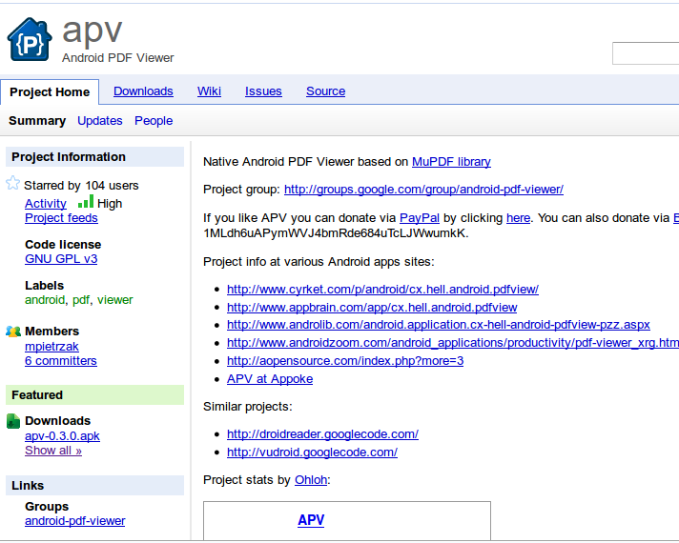Open the GNU GPL v3 license link
The height and width of the screenshot is (543, 679).
point(61,259)
